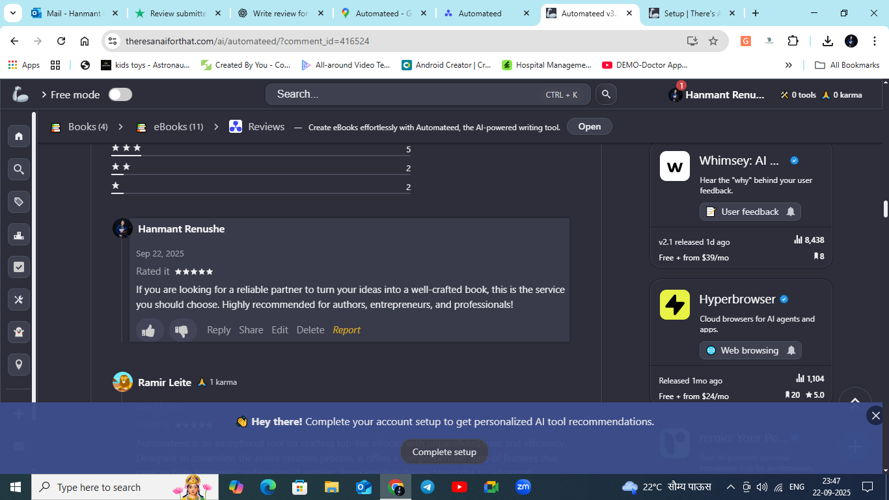Select the three-star rating filter row
This screenshot has width=889, height=500.
261,150
